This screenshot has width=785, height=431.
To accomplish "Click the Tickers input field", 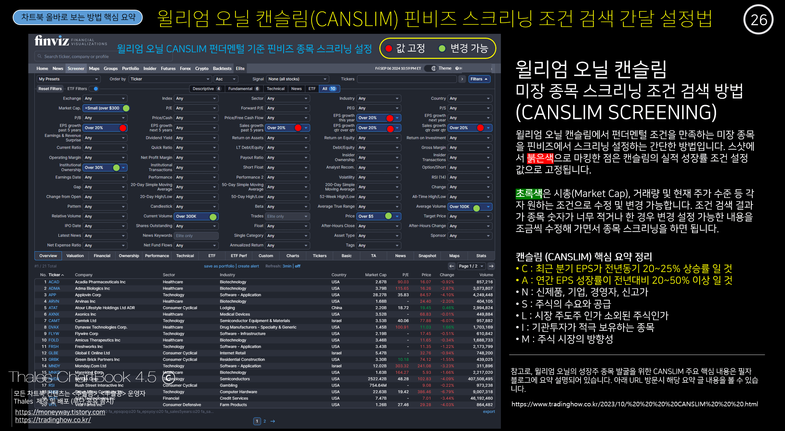I will 406,79.
